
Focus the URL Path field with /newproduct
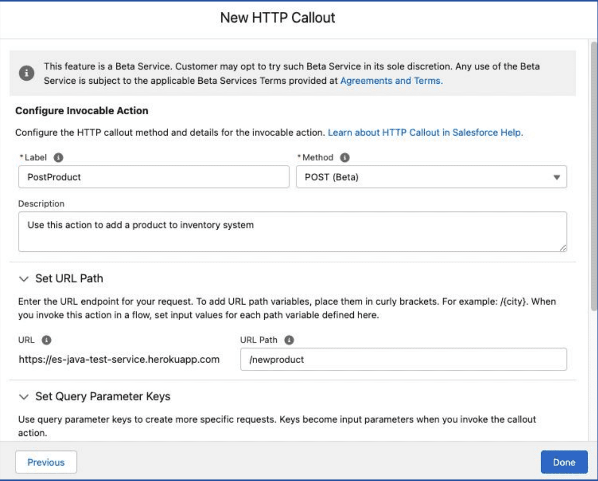[403, 359]
